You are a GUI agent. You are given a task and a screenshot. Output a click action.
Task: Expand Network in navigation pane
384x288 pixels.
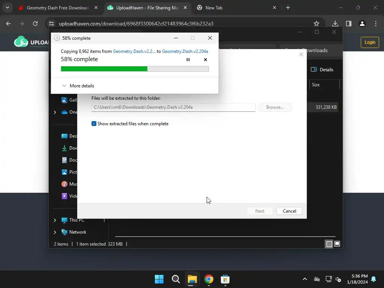pyautogui.click(x=55, y=232)
